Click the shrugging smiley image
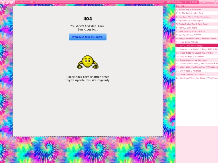218x163 pixels. pyautogui.click(x=88, y=62)
